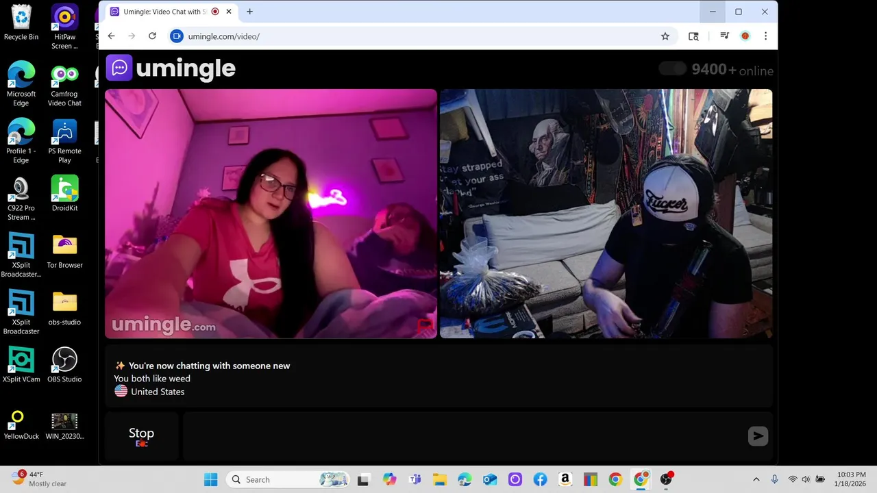Open the WIN_20230... video file
Viewport: 877px width, 493px height.
click(64, 425)
